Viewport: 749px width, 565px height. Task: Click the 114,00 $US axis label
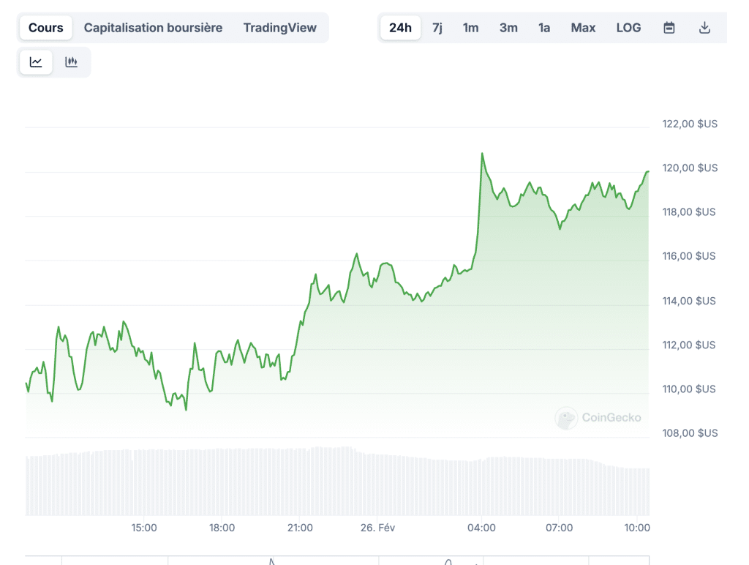[689, 301]
